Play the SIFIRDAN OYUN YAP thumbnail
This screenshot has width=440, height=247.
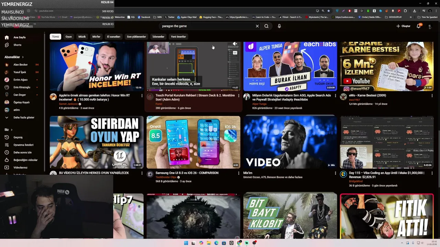pyautogui.click(x=97, y=142)
